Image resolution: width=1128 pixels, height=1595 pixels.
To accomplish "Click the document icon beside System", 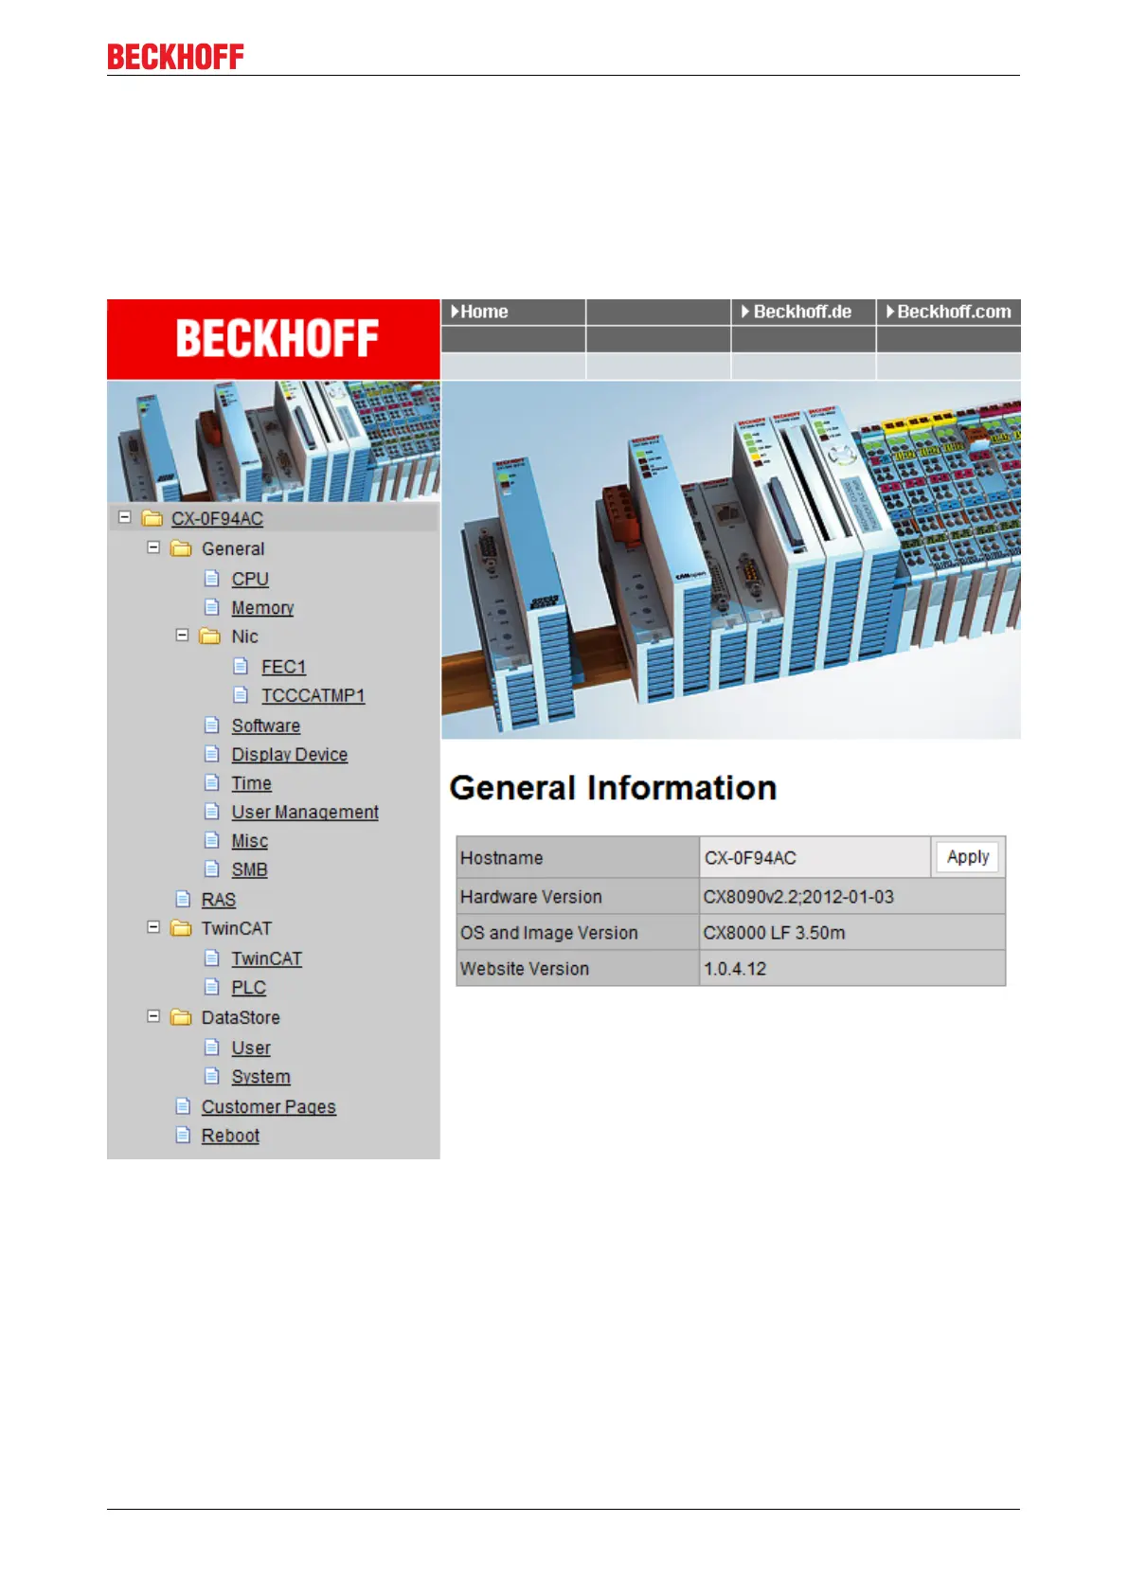I will point(212,1076).
